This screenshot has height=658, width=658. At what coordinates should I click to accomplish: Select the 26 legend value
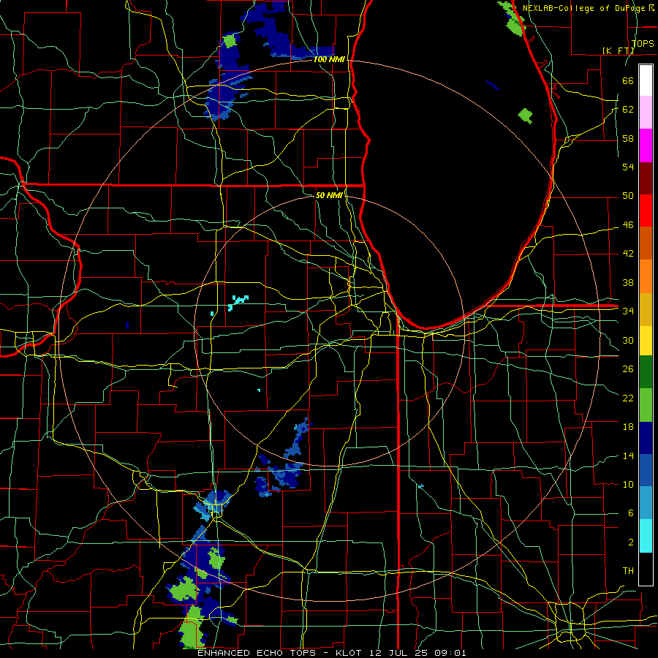[x=628, y=369]
